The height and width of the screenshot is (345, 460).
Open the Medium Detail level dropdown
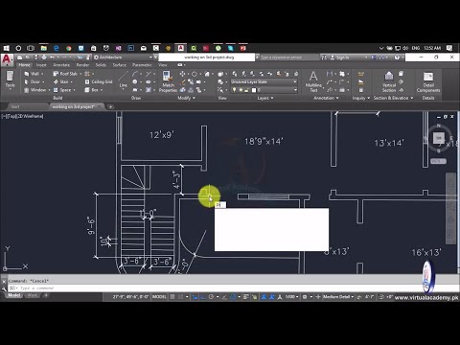coord(338,297)
